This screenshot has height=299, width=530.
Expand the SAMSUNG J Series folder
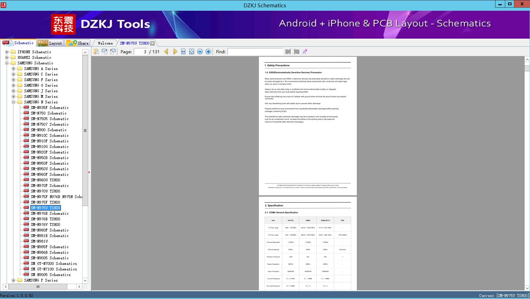pyautogui.click(x=13, y=91)
